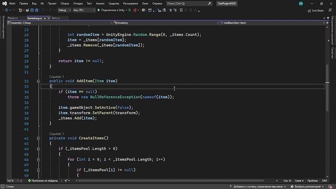Viewport: 336px width, 189px height.
Task: Click 'Ссылок: 1' above CreateItems method
Action: 56,134
